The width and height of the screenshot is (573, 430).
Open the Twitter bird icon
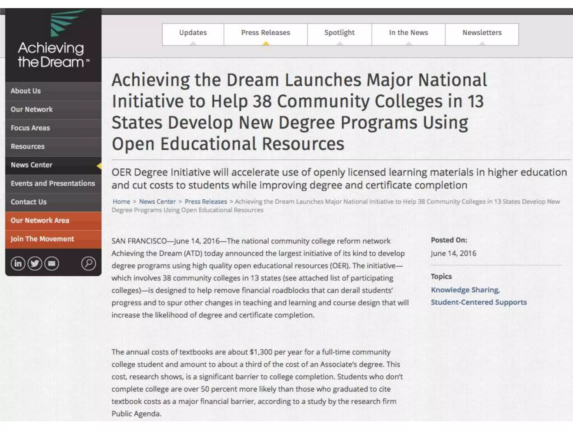tap(35, 263)
